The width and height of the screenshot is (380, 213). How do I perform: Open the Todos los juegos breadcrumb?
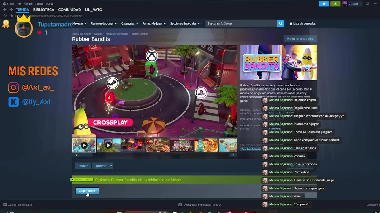(82, 34)
